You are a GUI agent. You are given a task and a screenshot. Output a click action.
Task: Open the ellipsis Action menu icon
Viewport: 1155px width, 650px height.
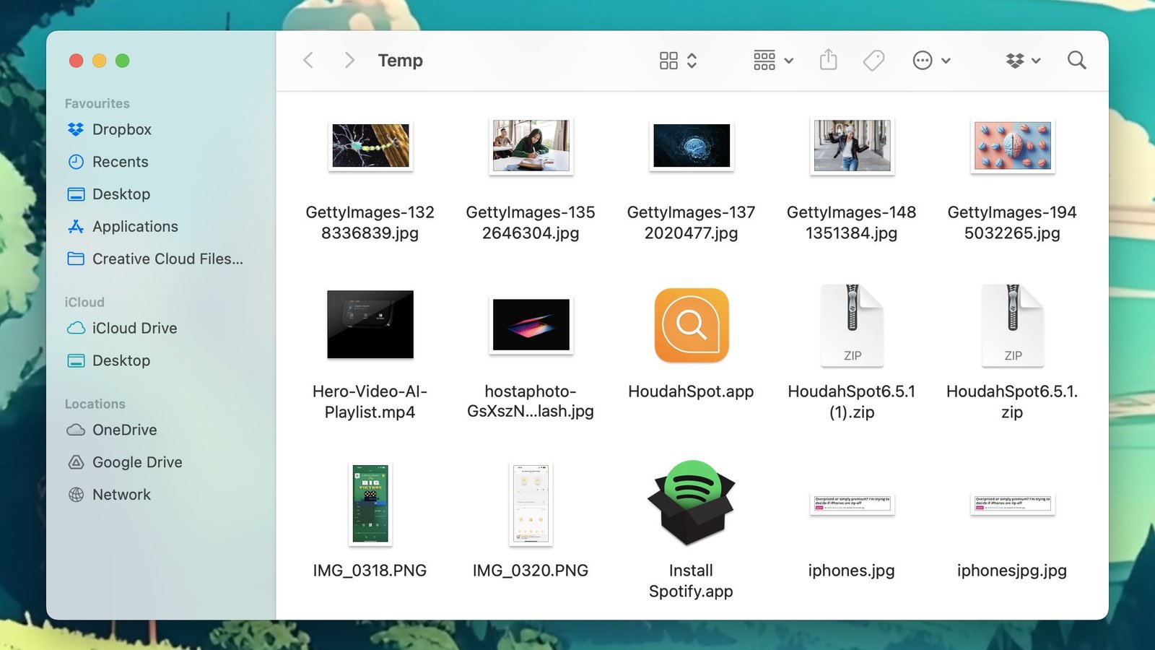tap(923, 61)
